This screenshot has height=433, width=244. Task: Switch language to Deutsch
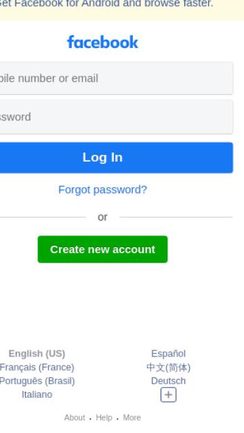[168, 381]
